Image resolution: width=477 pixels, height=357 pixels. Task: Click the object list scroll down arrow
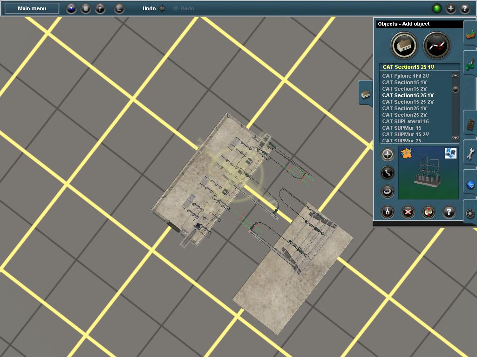[x=456, y=138]
